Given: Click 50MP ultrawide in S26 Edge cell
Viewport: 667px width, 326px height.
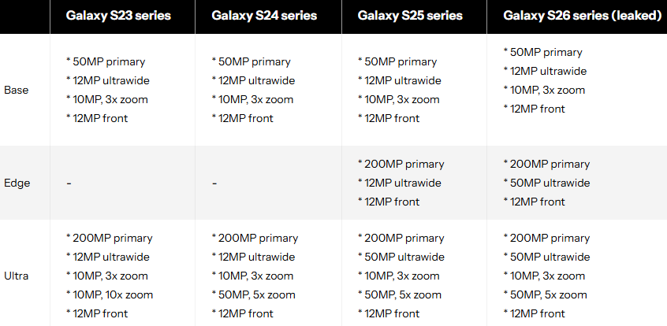Looking at the screenshot, I should tap(550, 183).
